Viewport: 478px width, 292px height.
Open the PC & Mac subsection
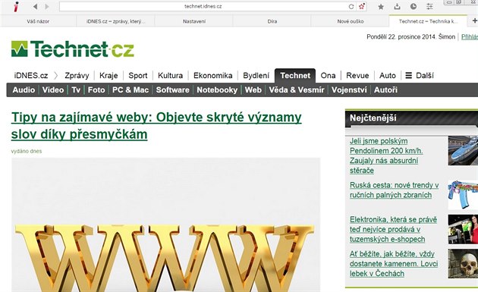coord(131,90)
